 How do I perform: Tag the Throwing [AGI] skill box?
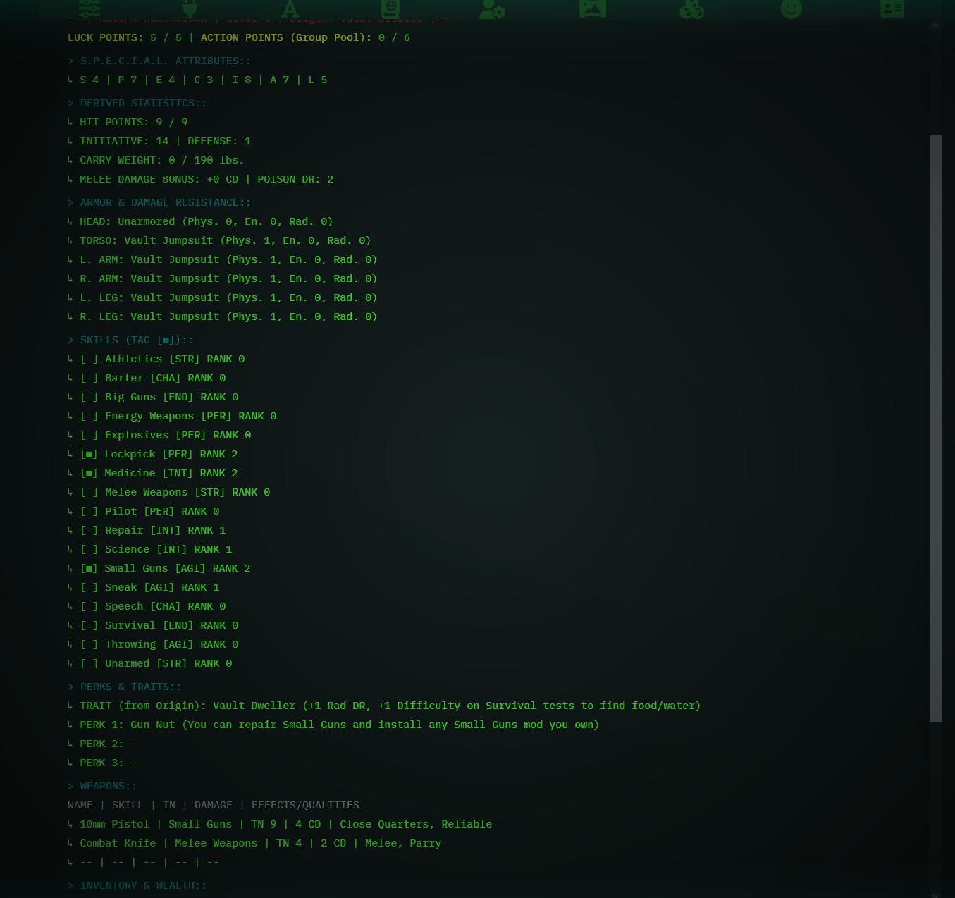[x=90, y=644]
